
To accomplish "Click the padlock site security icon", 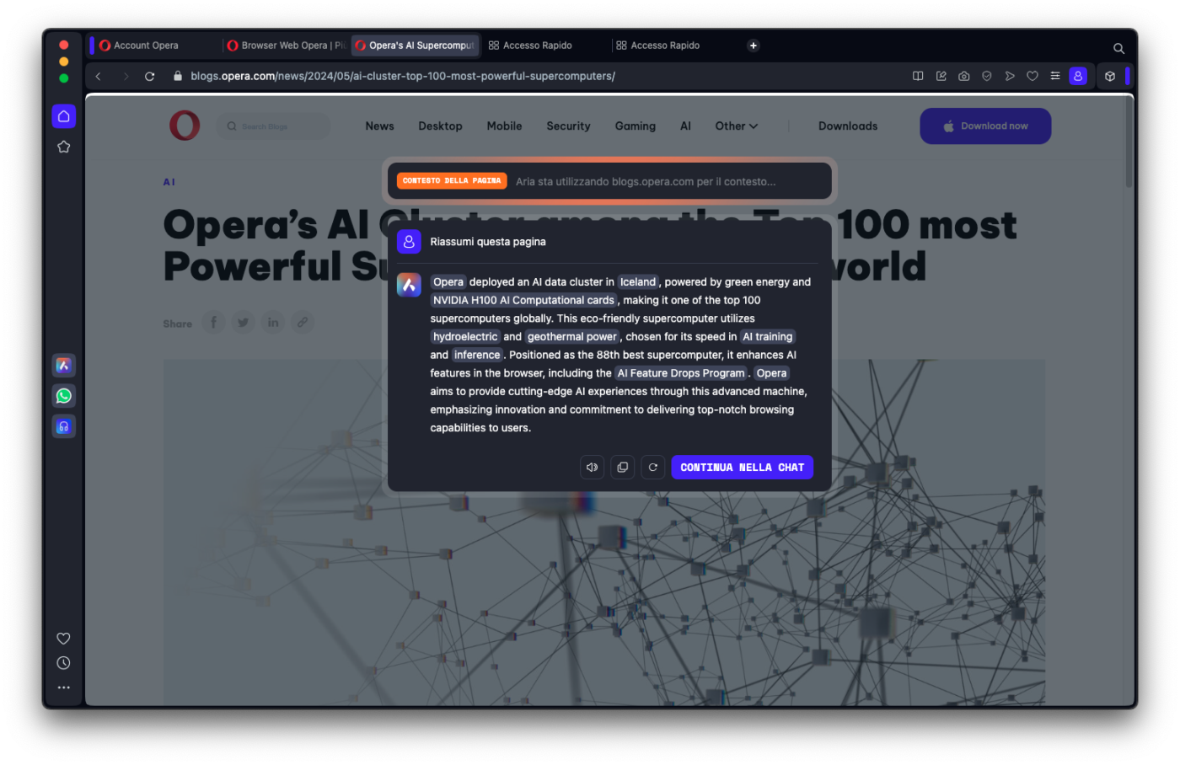I will pos(177,76).
